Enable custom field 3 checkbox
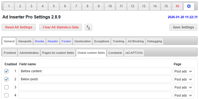This screenshot has height=99, width=199. [6, 87]
